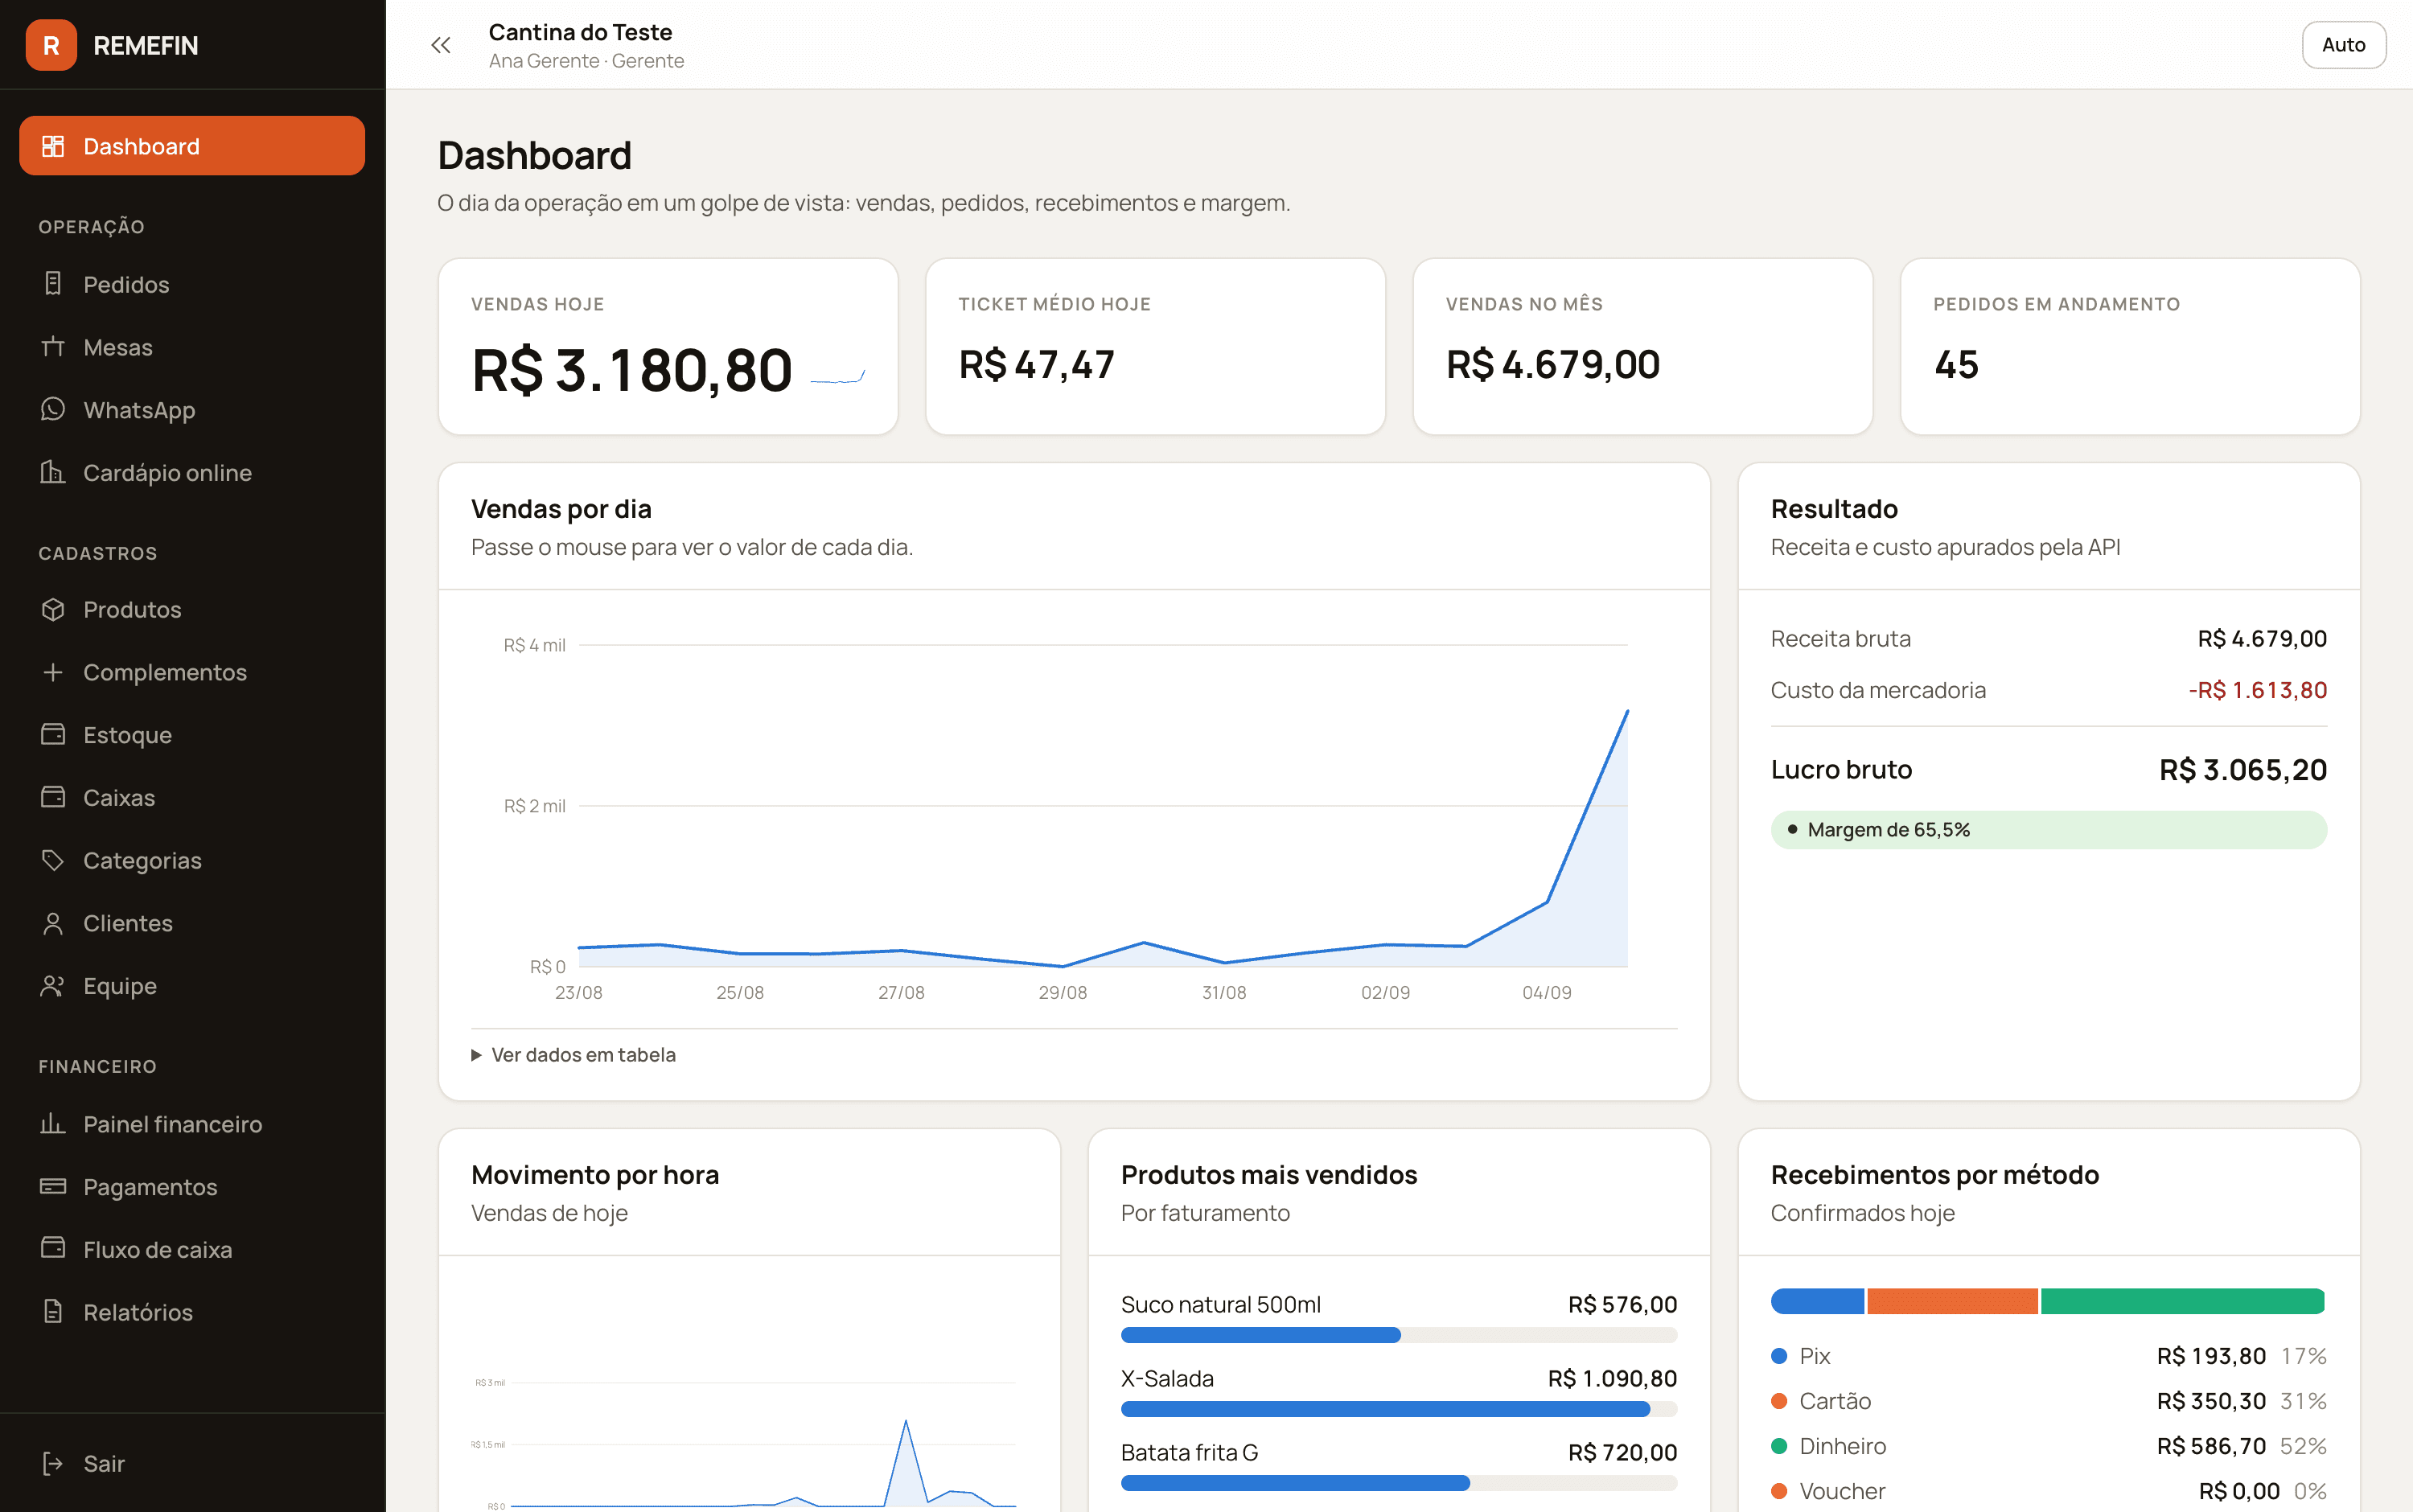The image size is (2413, 1512).
Task: Click the Equipe people icon
Action: pyautogui.click(x=53, y=986)
